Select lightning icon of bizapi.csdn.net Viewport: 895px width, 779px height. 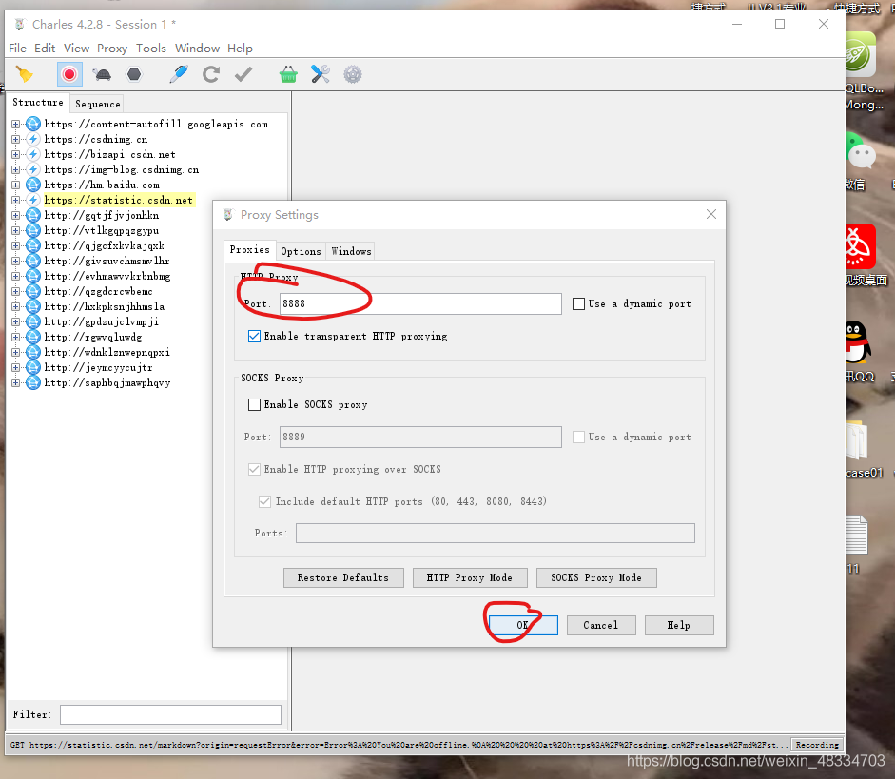[x=33, y=155]
